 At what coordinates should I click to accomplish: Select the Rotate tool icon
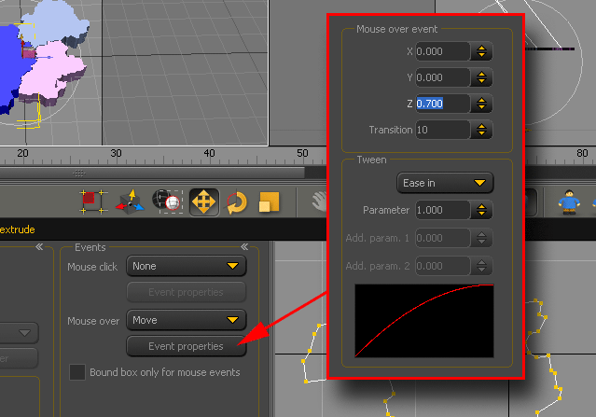(237, 202)
